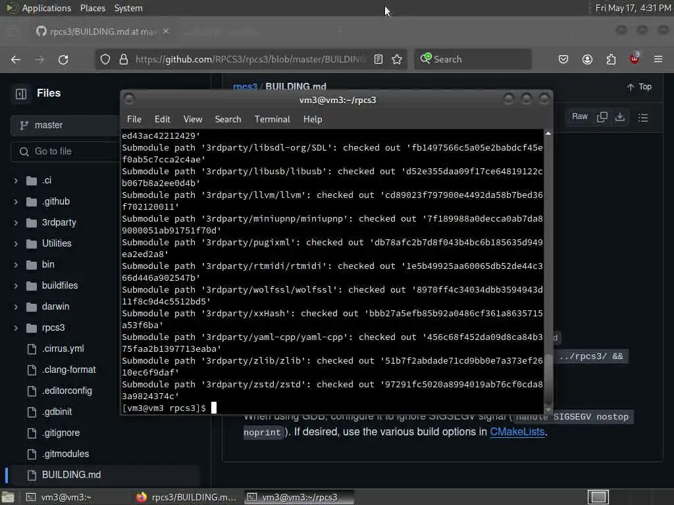This screenshot has height=505, width=674.
Task: Click the search engine icon in search box
Action: [426, 59]
